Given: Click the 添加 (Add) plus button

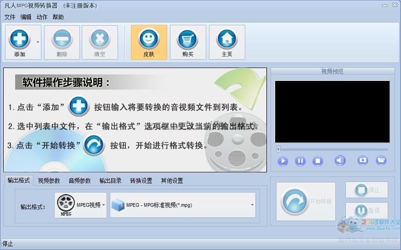Looking at the screenshot, I should coord(20,42).
